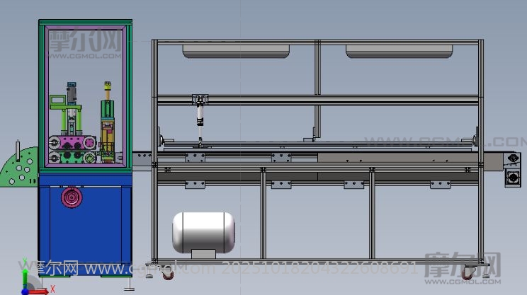Select the vertical pneumatic cylinder on the frame
Screen dimensions: 527x295
point(200,113)
